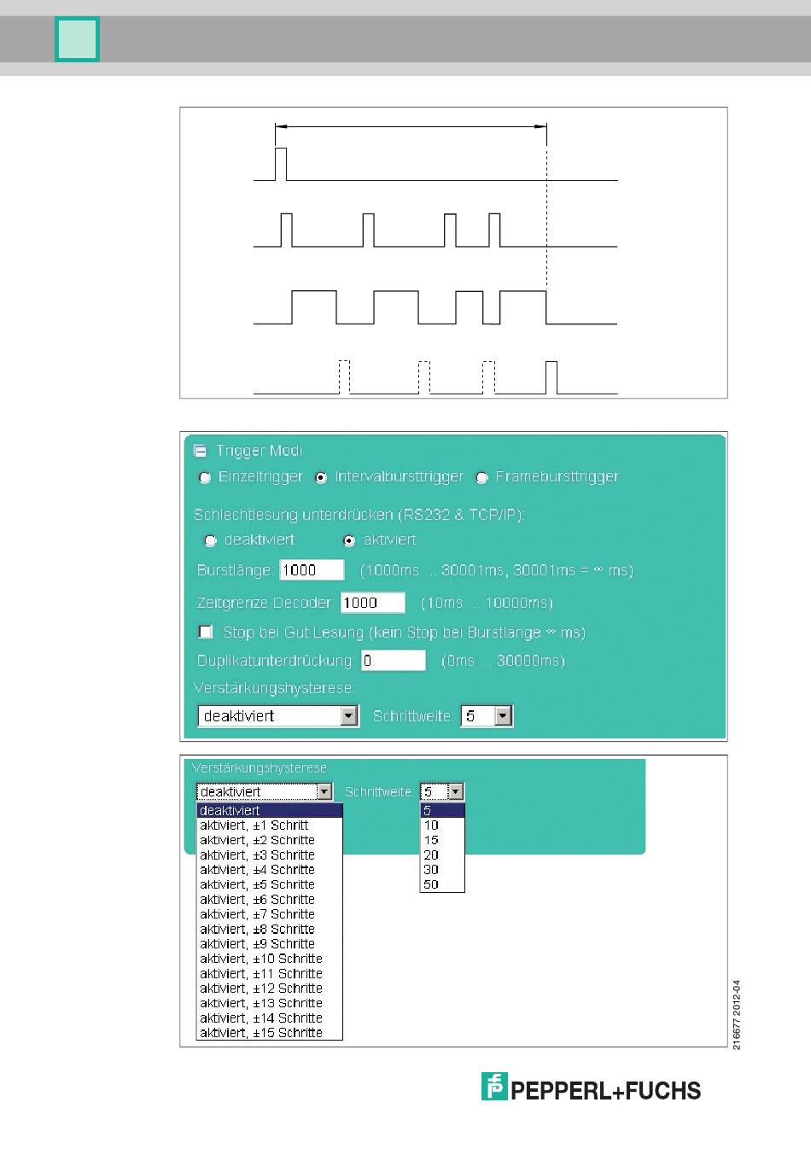Select the Intervalbursttrigger radio button
The width and height of the screenshot is (811, 1149).
(x=321, y=478)
